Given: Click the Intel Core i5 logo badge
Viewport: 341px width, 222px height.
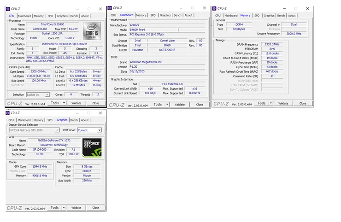Looking at the screenshot, I should point(92,31).
